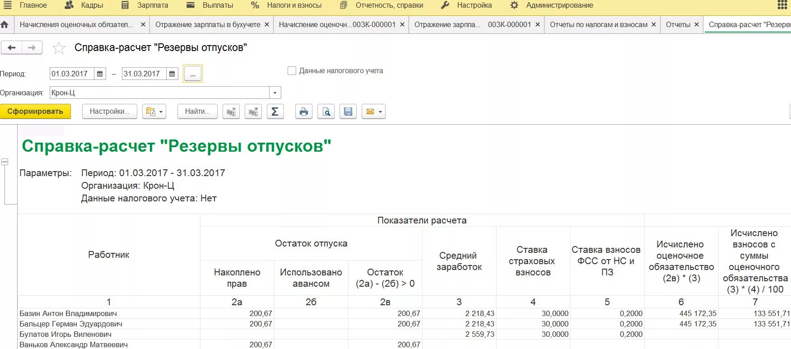This screenshot has width=791, height=349.
Task: Click the 'Использовано авансом' column header
Action: (311, 278)
